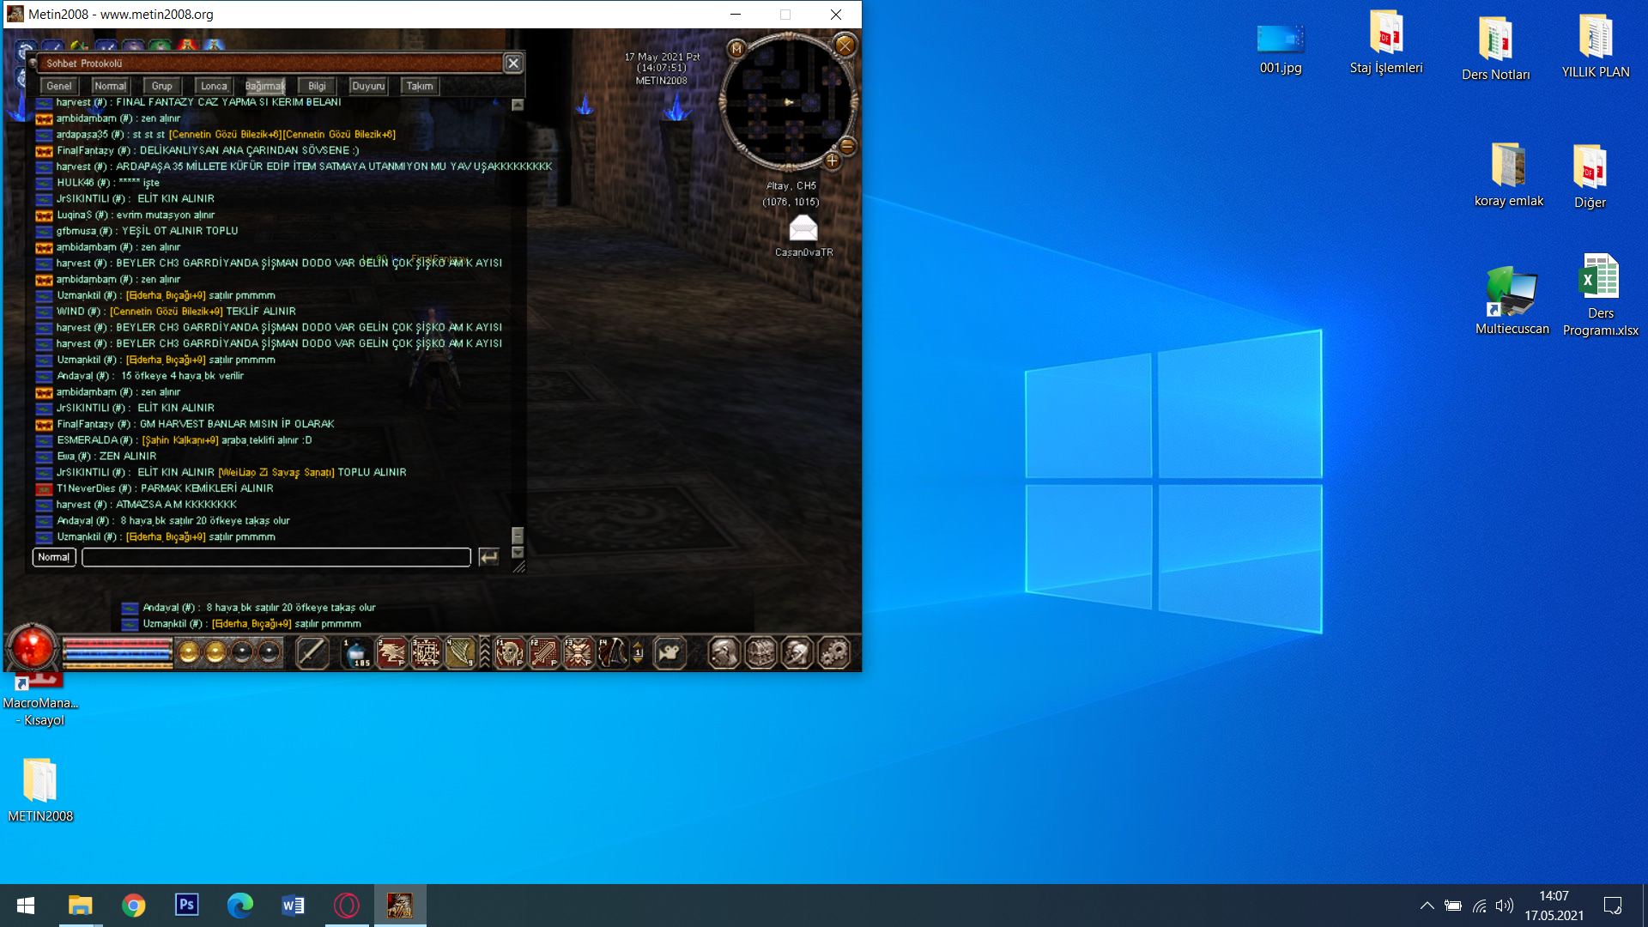Image resolution: width=1648 pixels, height=927 pixels.
Task: Activate the F4 bow skill slot
Action: (x=613, y=653)
